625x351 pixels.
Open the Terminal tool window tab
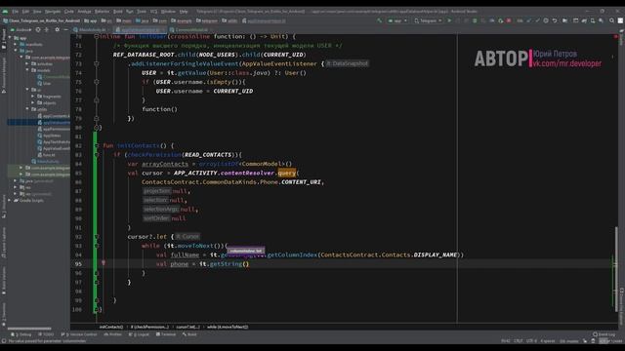[166, 334]
